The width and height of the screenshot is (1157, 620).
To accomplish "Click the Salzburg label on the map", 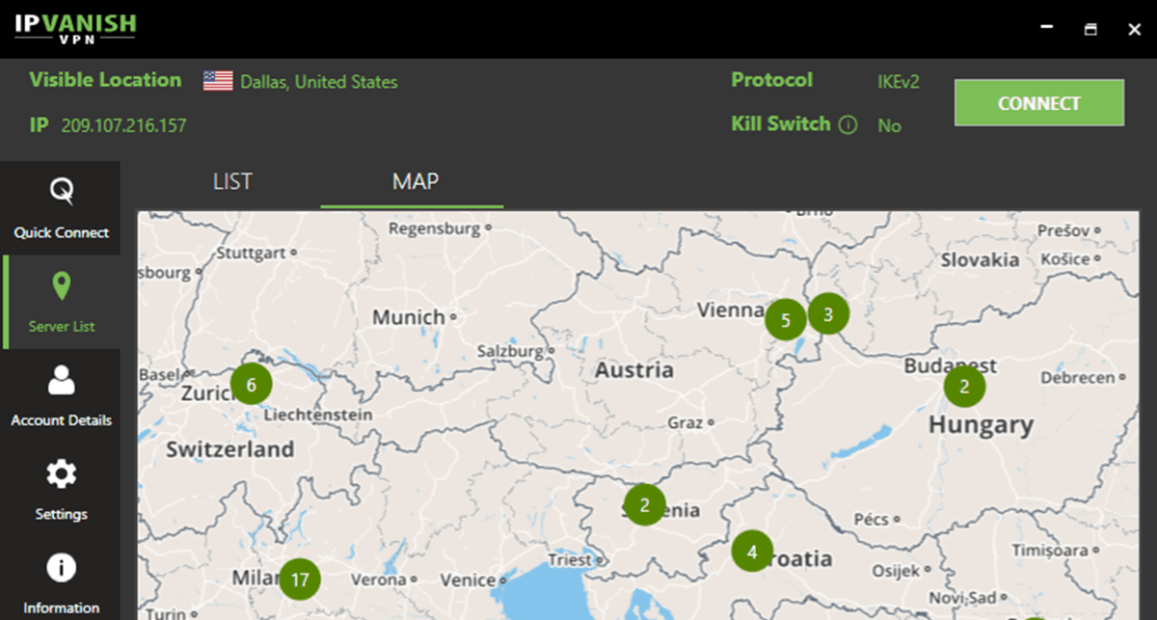I will coord(510,352).
